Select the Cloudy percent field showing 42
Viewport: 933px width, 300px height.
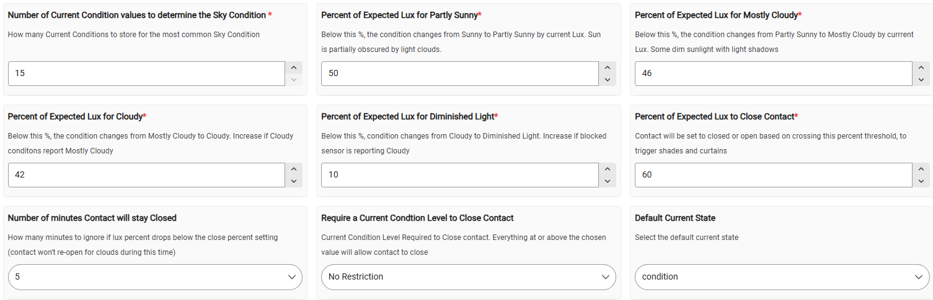tap(146, 175)
